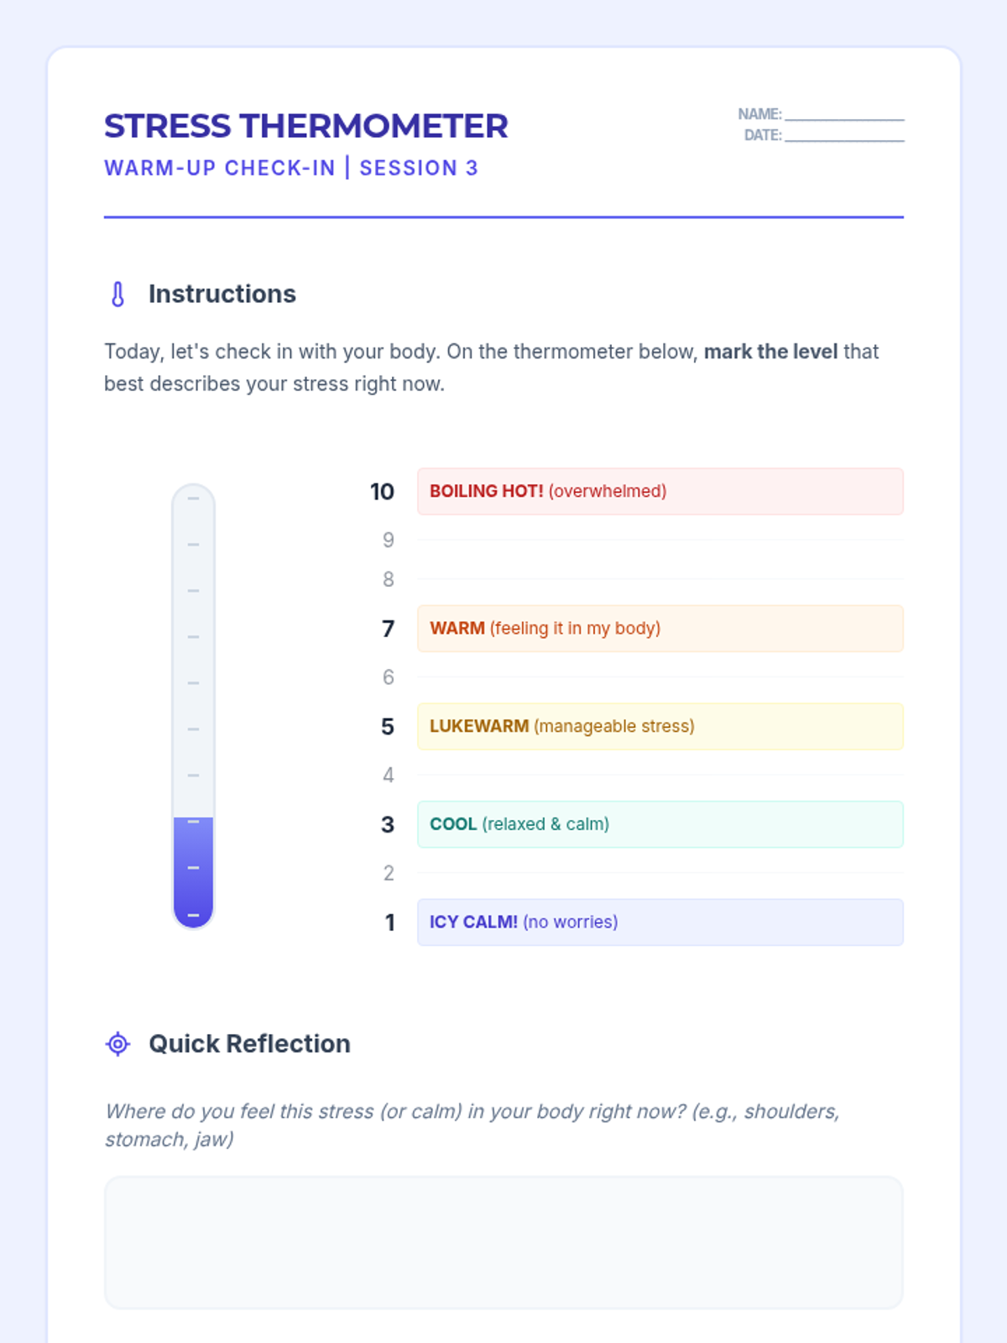
Task: Select the WARM (feeling it in my body) level
Action: click(x=660, y=628)
